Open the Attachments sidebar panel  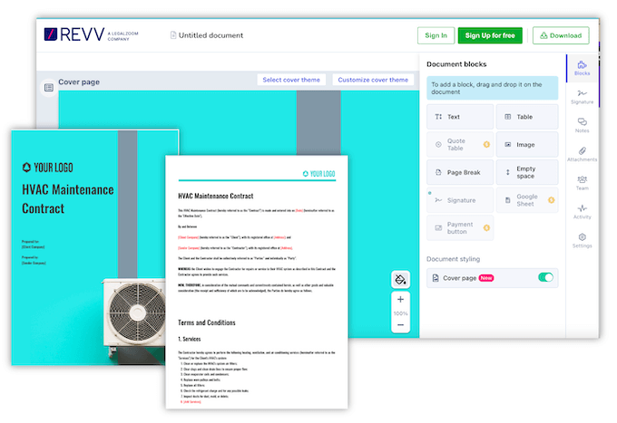[x=582, y=154]
